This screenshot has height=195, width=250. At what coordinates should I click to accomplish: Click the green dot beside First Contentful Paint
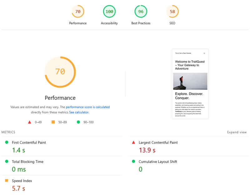7,142
